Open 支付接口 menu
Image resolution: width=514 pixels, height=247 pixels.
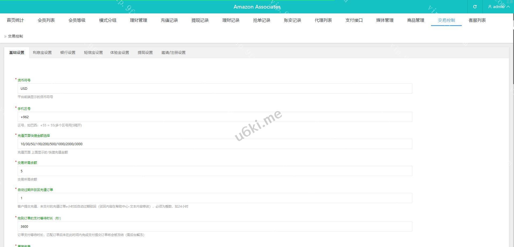[x=354, y=20]
